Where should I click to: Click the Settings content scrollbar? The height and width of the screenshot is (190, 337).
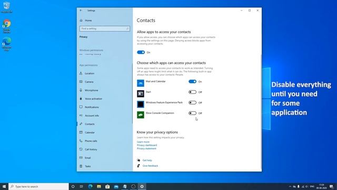pos(261,112)
